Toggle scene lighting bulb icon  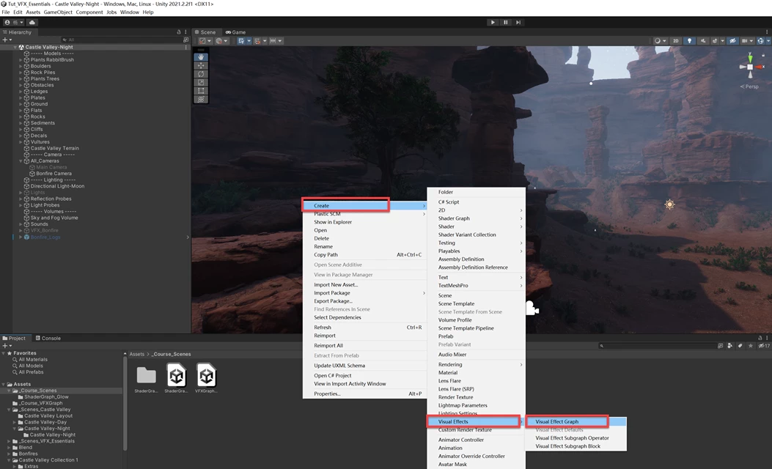point(689,41)
